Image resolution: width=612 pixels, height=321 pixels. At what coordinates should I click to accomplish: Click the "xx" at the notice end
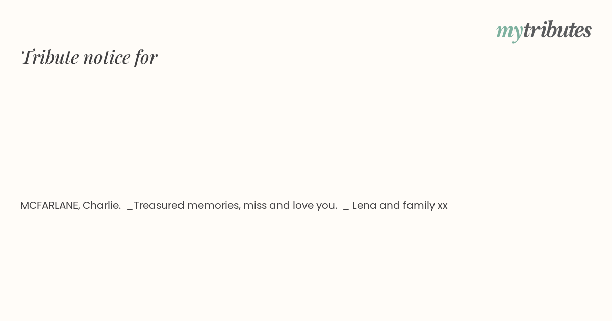click(443, 206)
